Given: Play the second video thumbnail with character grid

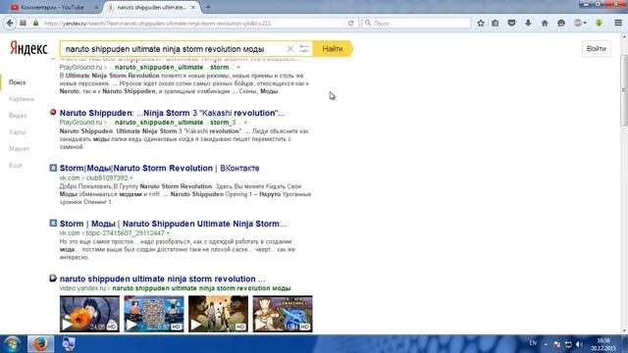Looking at the screenshot, I should tap(154, 314).
